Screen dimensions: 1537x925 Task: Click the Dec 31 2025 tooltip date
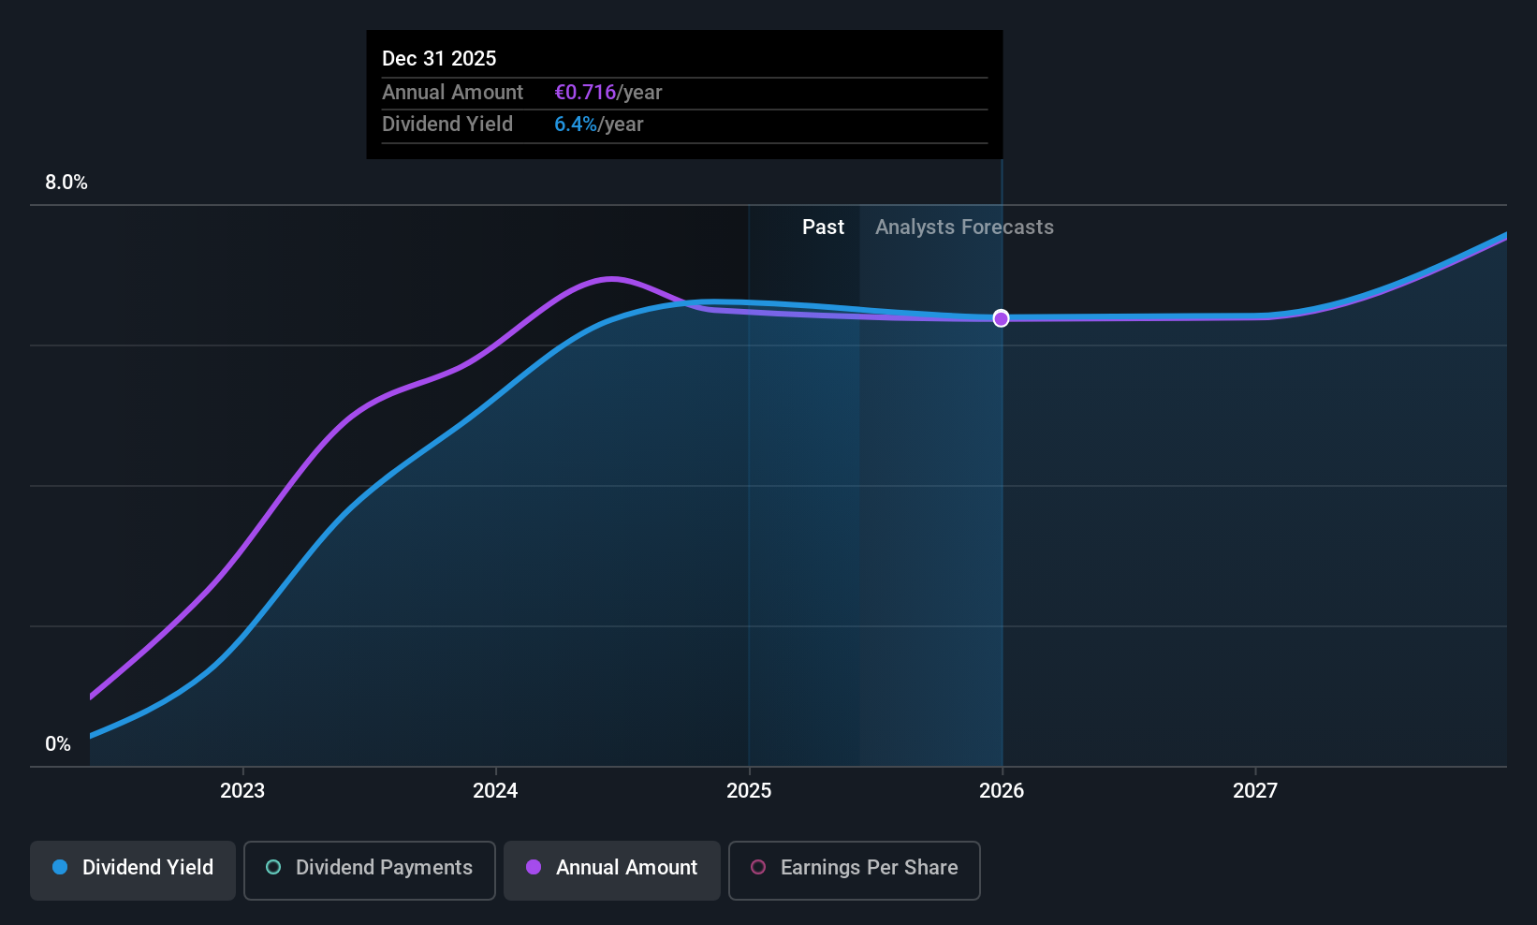[439, 58]
